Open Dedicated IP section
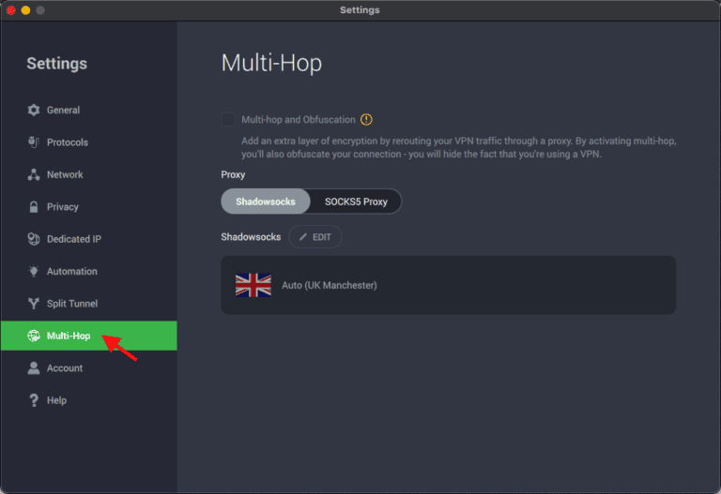721x494 pixels. pyautogui.click(x=88, y=239)
